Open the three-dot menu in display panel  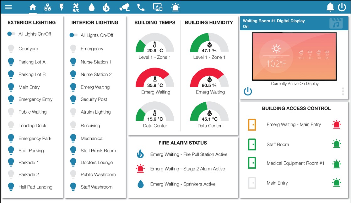click(x=343, y=91)
